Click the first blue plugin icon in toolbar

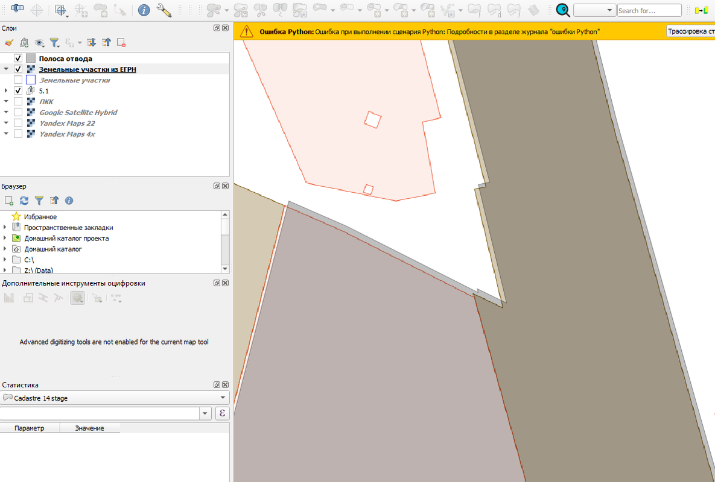click(x=17, y=8)
